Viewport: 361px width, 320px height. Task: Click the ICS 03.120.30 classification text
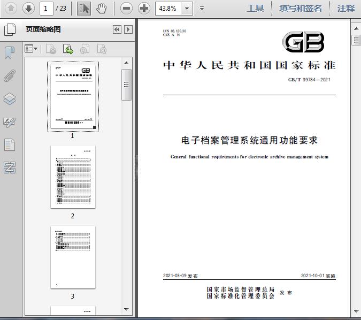click(x=174, y=31)
